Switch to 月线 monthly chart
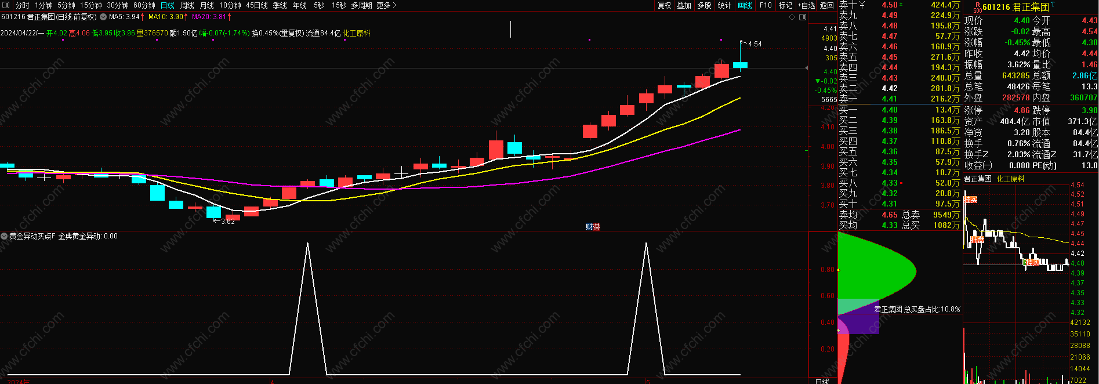The height and width of the screenshot is (384, 1099). tap(207, 5)
